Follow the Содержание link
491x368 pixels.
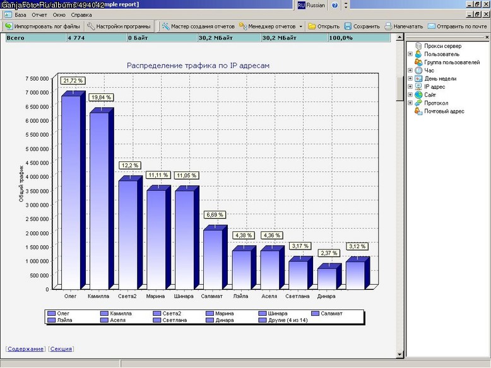25,348
